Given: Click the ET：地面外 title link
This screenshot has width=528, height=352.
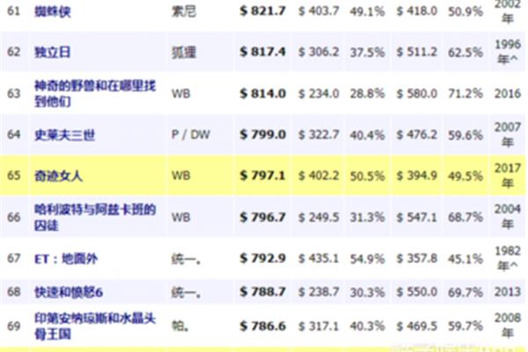Looking at the screenshot, I should click(x=66, y=259).
